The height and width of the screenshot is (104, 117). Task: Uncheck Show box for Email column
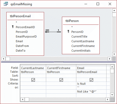[x=91, y=80]
